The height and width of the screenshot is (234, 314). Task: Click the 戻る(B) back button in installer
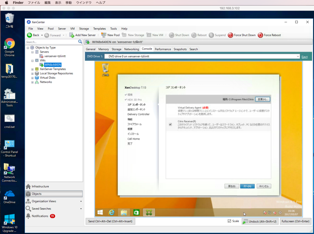(x=232, y=186)
